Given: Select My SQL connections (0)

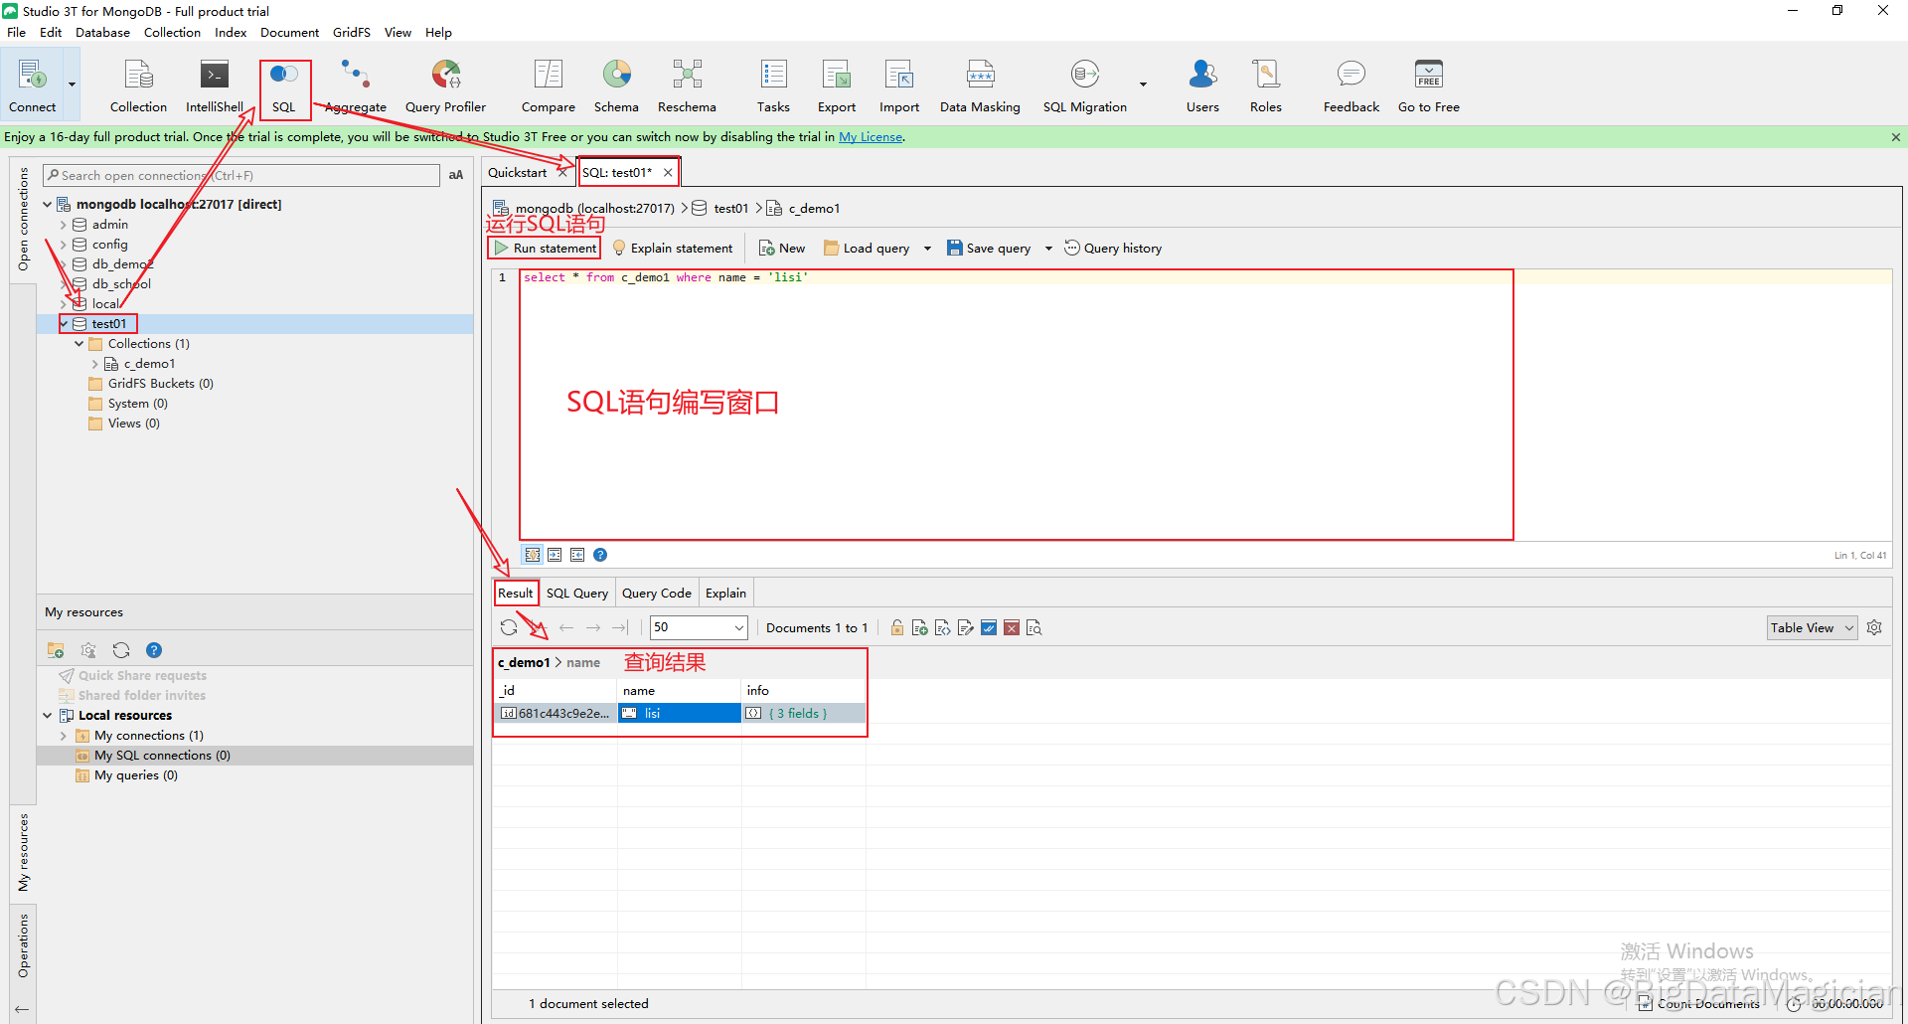Looking at the screenshot, I should coord(162,756).
